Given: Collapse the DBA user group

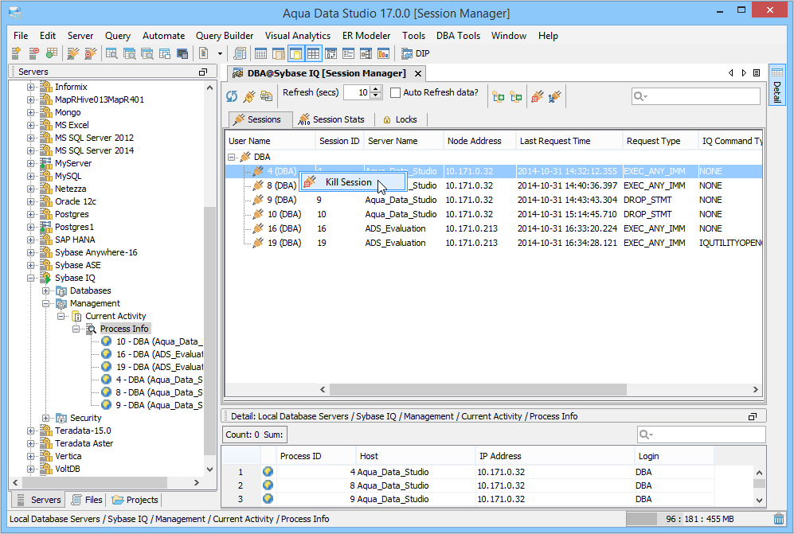Looking at the screenshot, I should [232, 157].
